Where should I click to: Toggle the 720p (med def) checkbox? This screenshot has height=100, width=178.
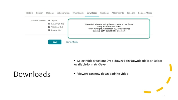tap(49, 27)
